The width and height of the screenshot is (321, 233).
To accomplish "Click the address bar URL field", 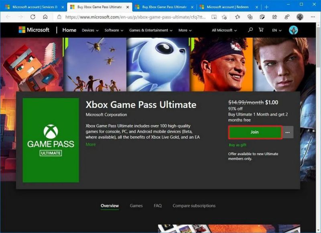I will point(135,17).
